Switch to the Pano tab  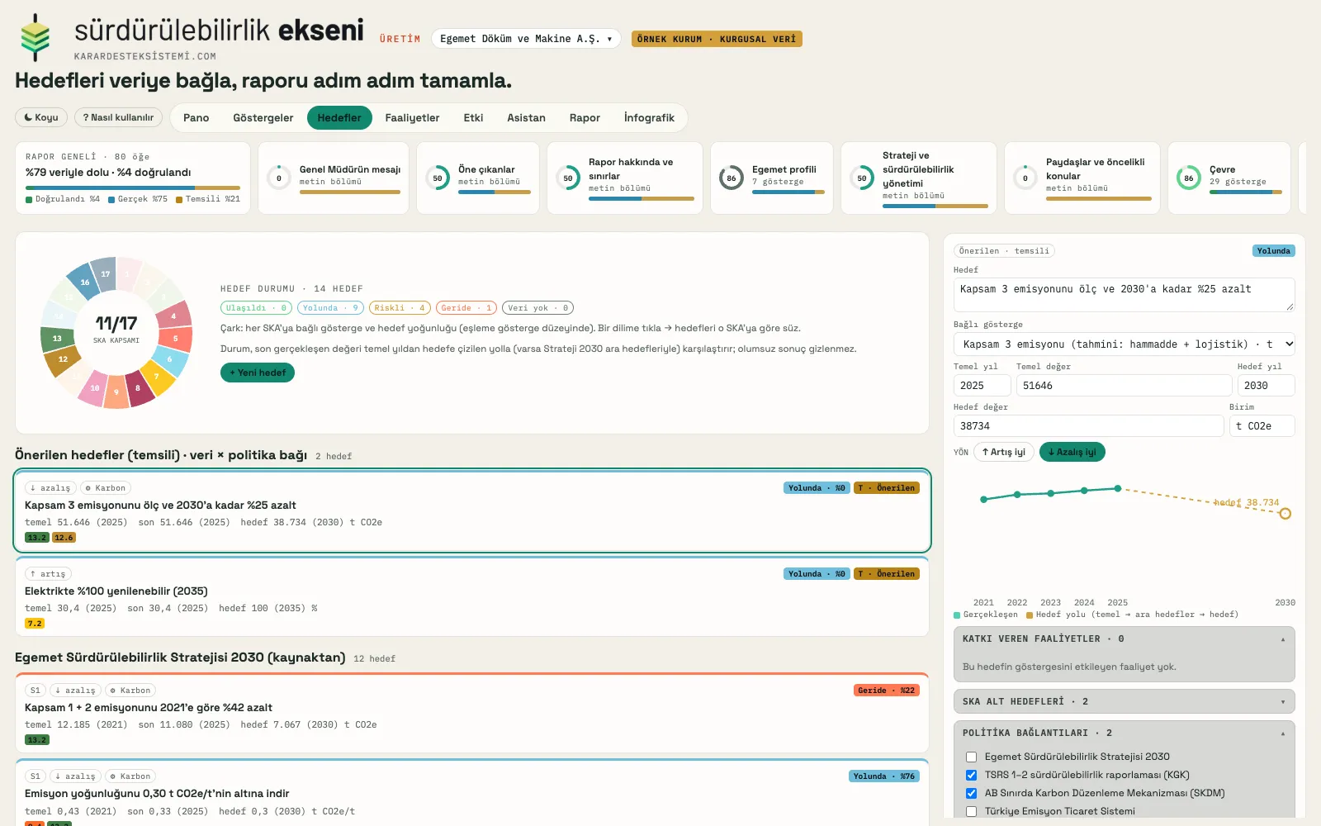[196, 117]
